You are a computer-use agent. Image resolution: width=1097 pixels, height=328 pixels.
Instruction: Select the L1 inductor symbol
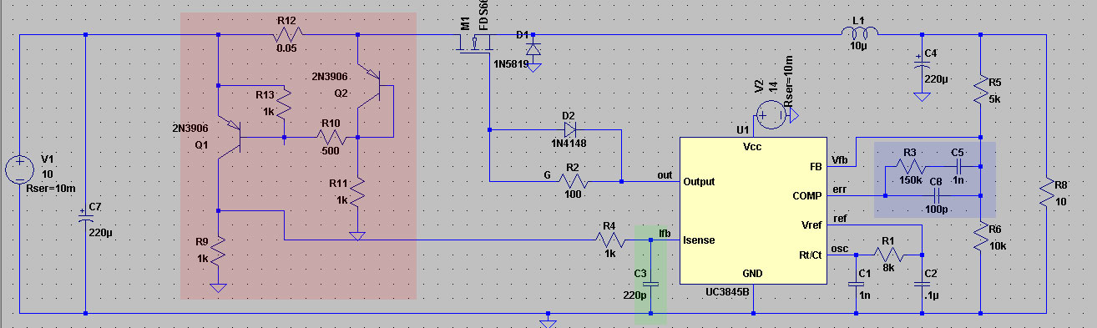(859, 34)
